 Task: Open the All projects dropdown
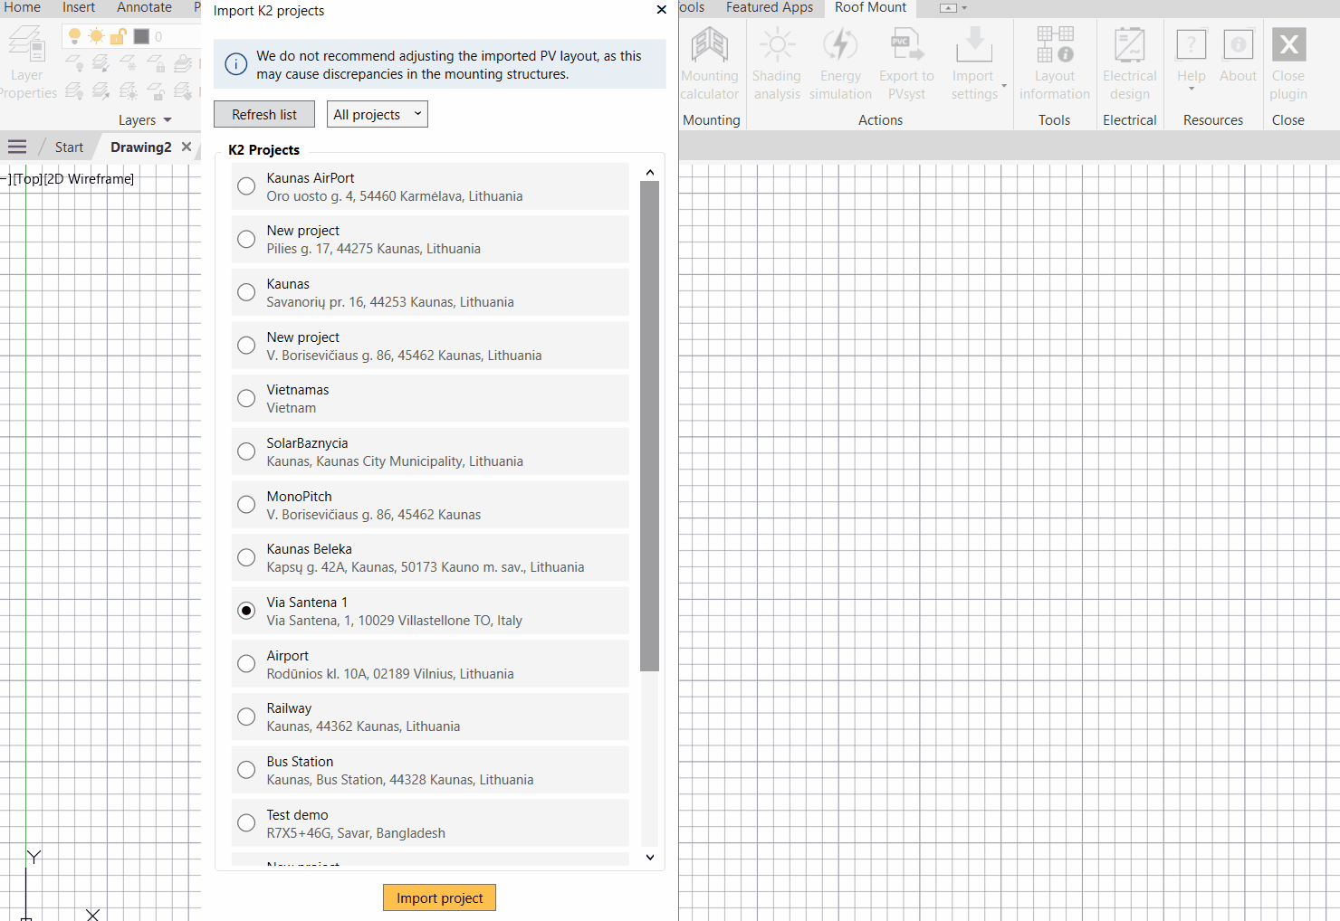(377, 114)
